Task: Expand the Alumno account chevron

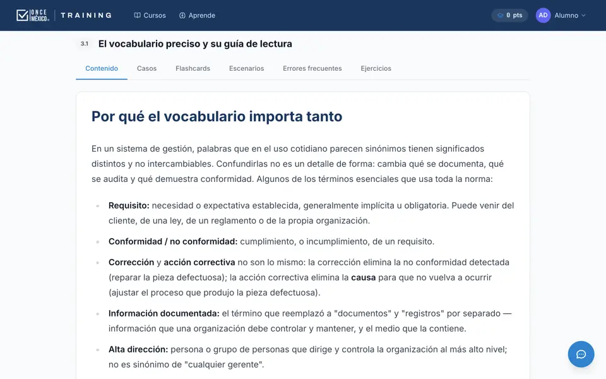Action: pyautogui.click(x=583, y=15)
